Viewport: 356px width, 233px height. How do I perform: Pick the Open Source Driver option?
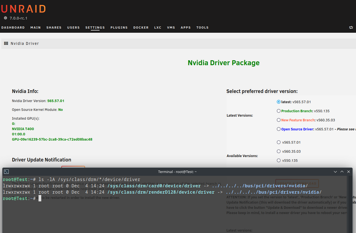coord(279,129)
